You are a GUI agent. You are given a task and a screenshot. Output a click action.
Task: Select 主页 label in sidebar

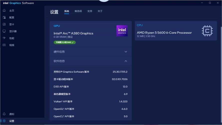pos(11,11)
